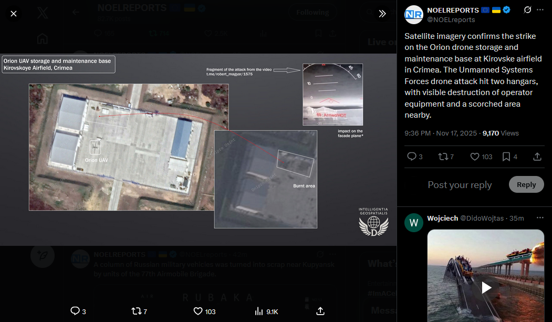The image size is (552, 322).
Task: Share the post via side panel share icon
Action: point(537,157)
